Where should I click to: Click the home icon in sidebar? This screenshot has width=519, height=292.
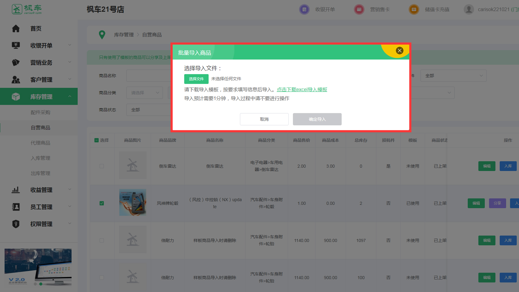[16, 28]
